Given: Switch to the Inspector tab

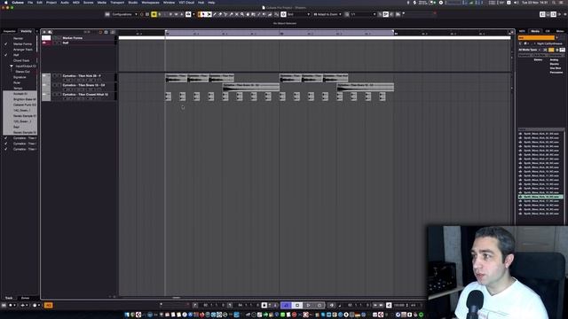Looking at the screenshot, I should point(10,32).
